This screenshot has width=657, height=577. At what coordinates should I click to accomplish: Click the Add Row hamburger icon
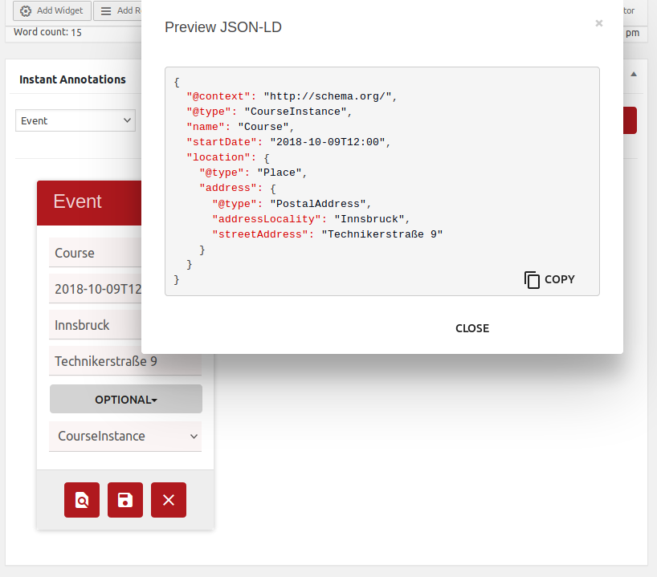tap(106, 11)
